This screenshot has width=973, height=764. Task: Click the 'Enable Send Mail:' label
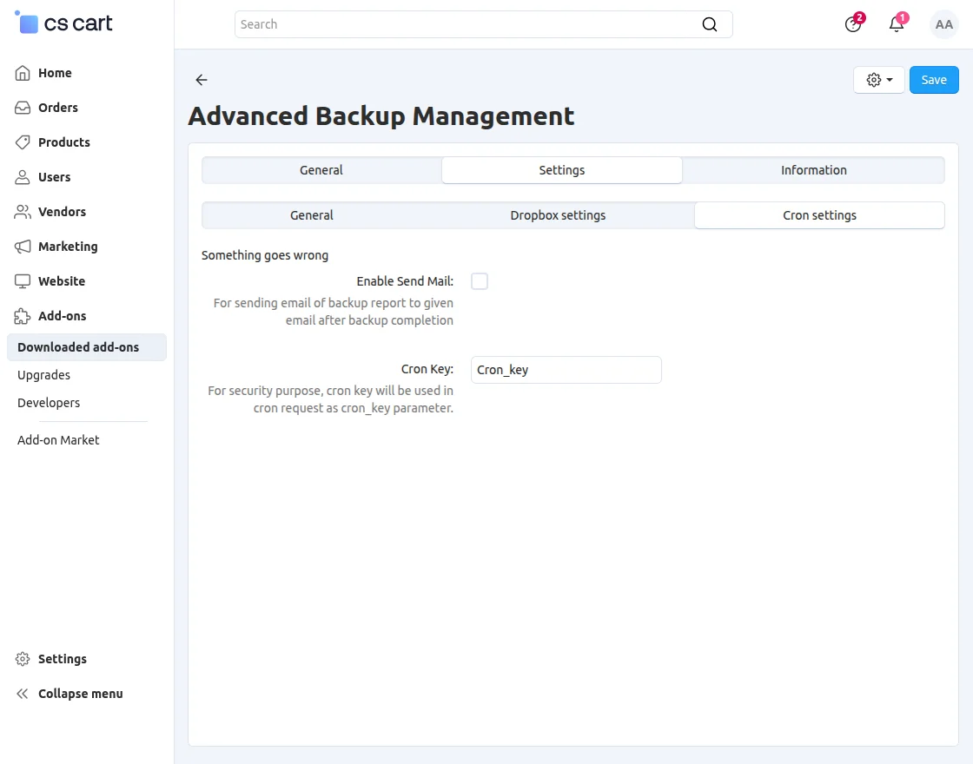coord(405,281)
